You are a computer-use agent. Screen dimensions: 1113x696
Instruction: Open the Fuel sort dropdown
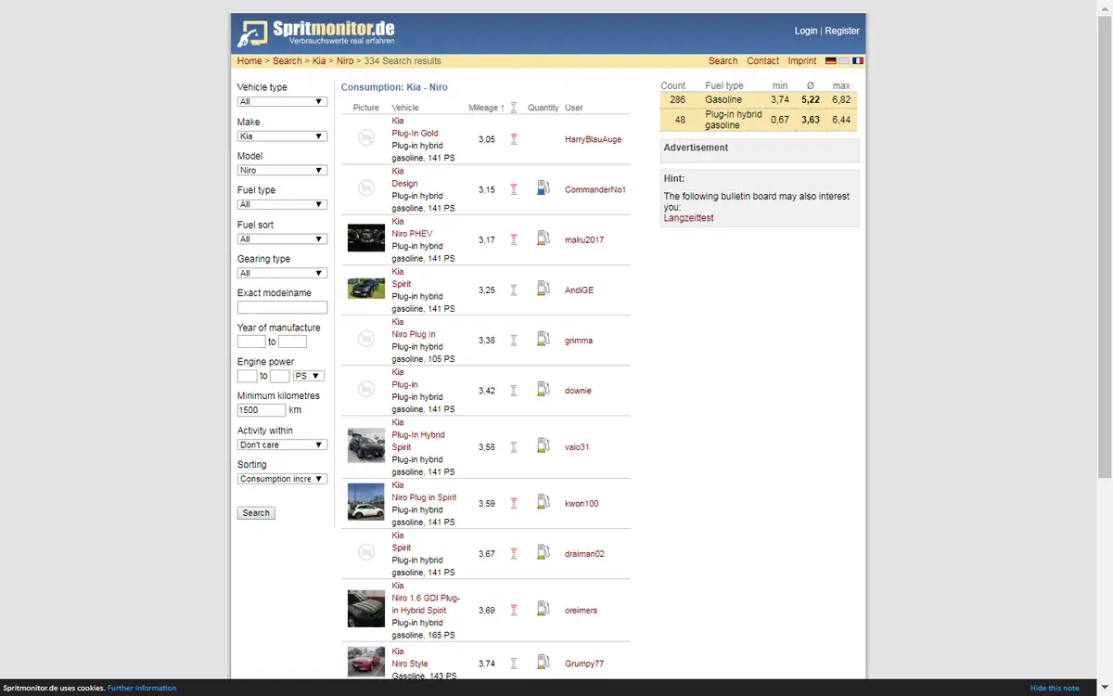point(282,238)
